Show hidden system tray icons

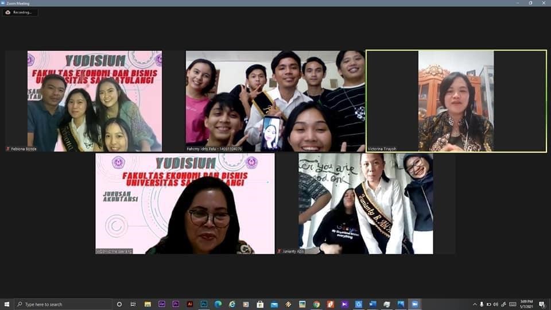tap(475, 304)
